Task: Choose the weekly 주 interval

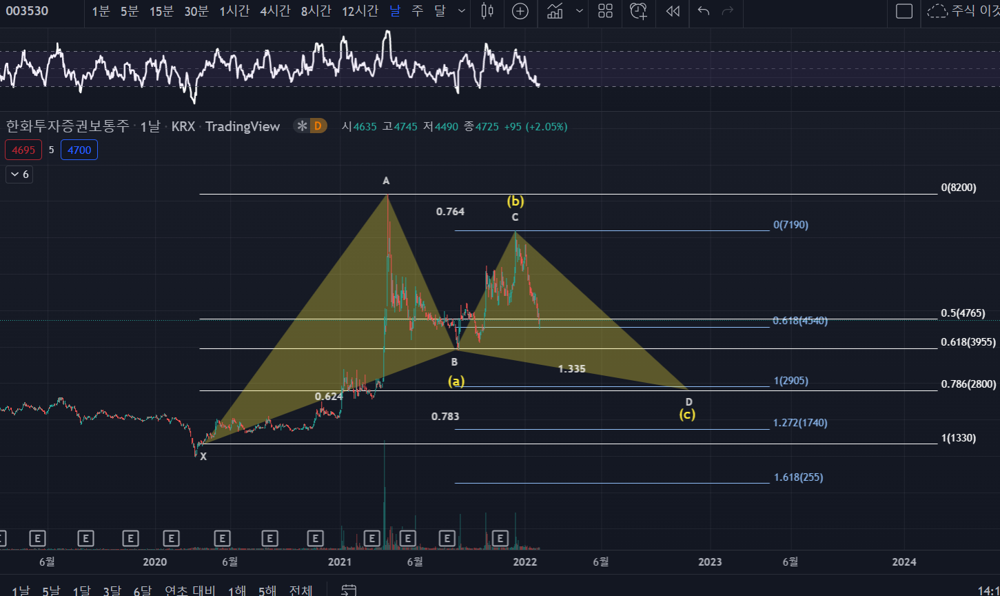Action: click(417, 11)
